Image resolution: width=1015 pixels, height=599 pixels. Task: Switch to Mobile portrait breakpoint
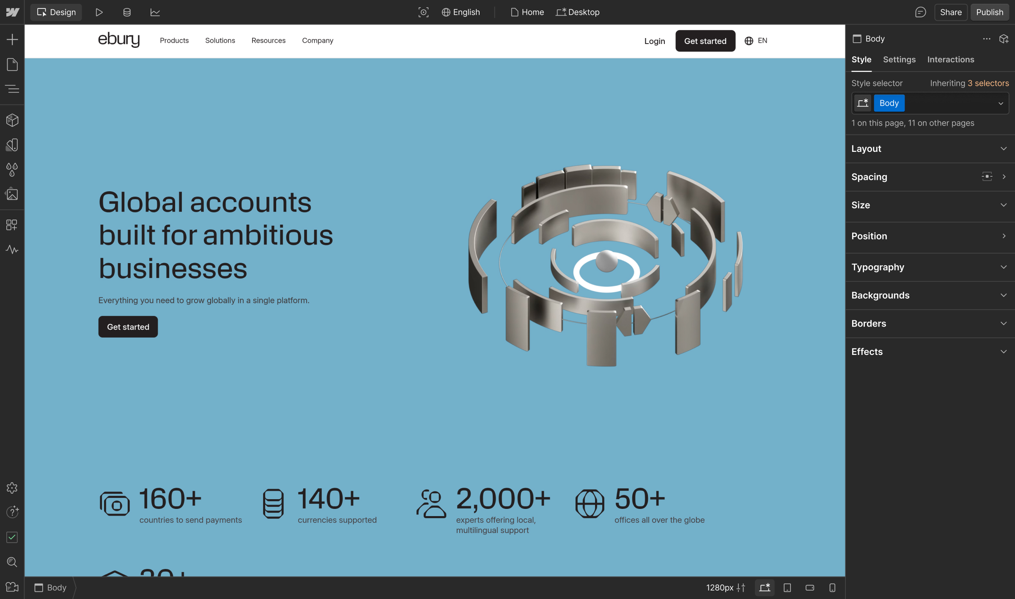(x=832, y=588)
